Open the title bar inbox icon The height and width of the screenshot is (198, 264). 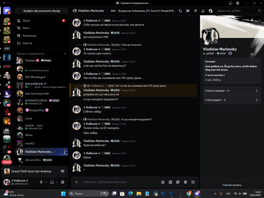(231, 3)
